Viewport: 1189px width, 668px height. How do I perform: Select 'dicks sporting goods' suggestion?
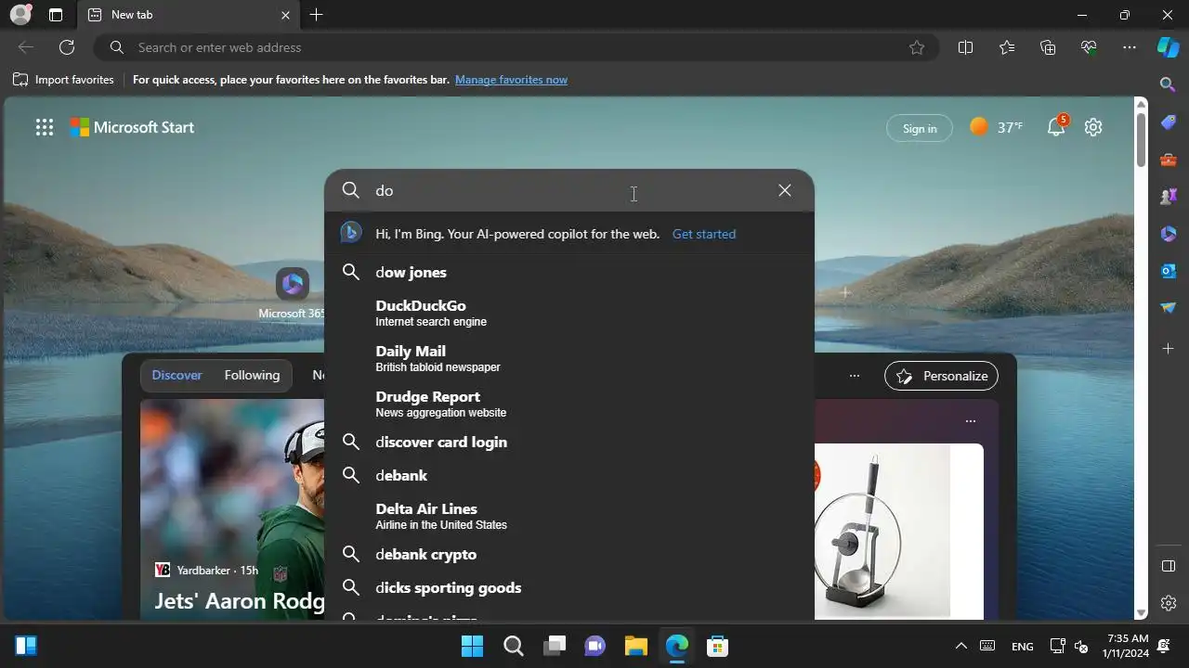(x=568, y=587)
